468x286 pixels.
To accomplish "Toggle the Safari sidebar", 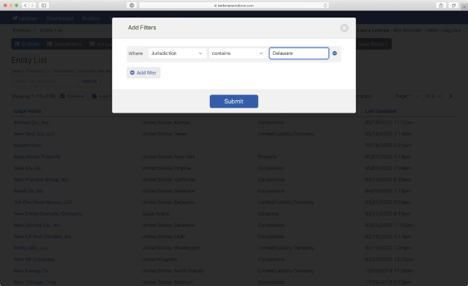I will coord(44,5).
